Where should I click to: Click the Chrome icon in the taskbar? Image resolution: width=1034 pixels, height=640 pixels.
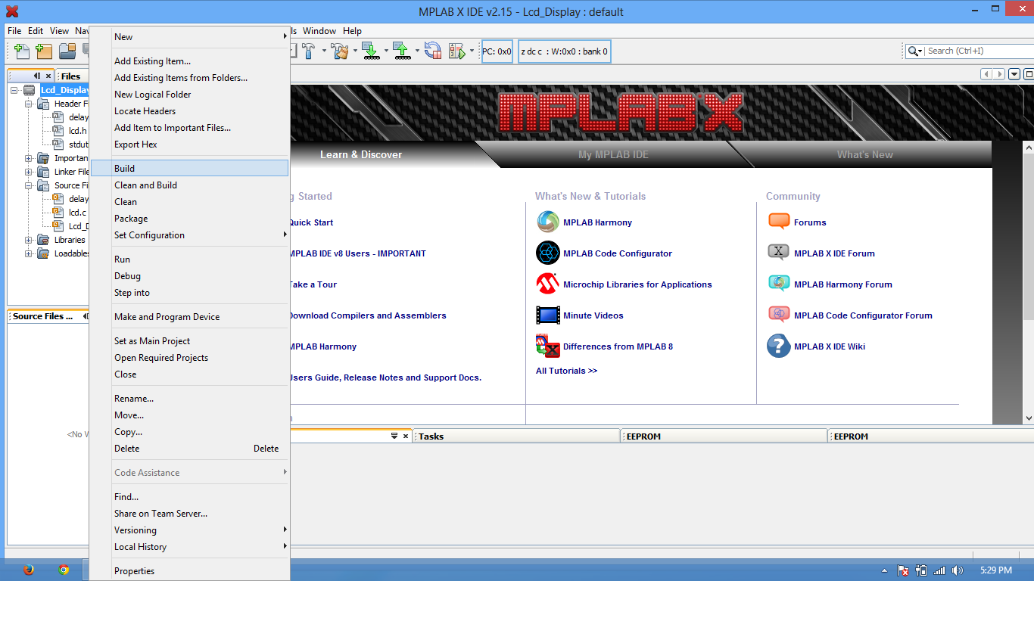64,570
